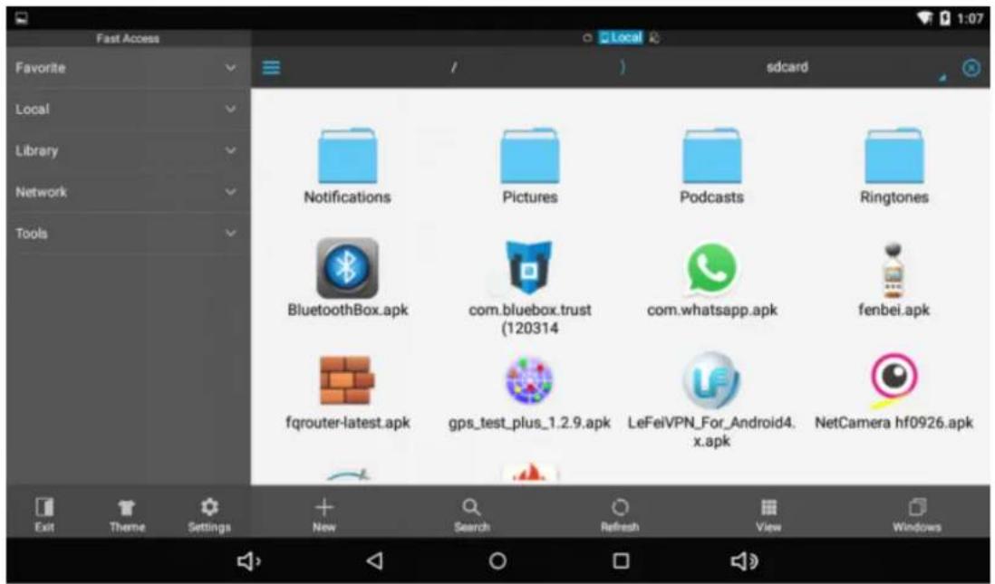Viewport: 995px width, 584px height.
Task: Click the fenbei.apk file name
Action: click(x=893, y=310)
